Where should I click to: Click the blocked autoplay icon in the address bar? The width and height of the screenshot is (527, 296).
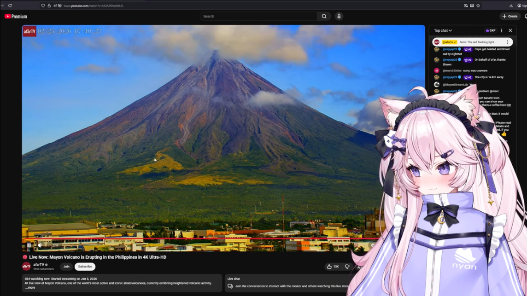[x=60, y=6]
